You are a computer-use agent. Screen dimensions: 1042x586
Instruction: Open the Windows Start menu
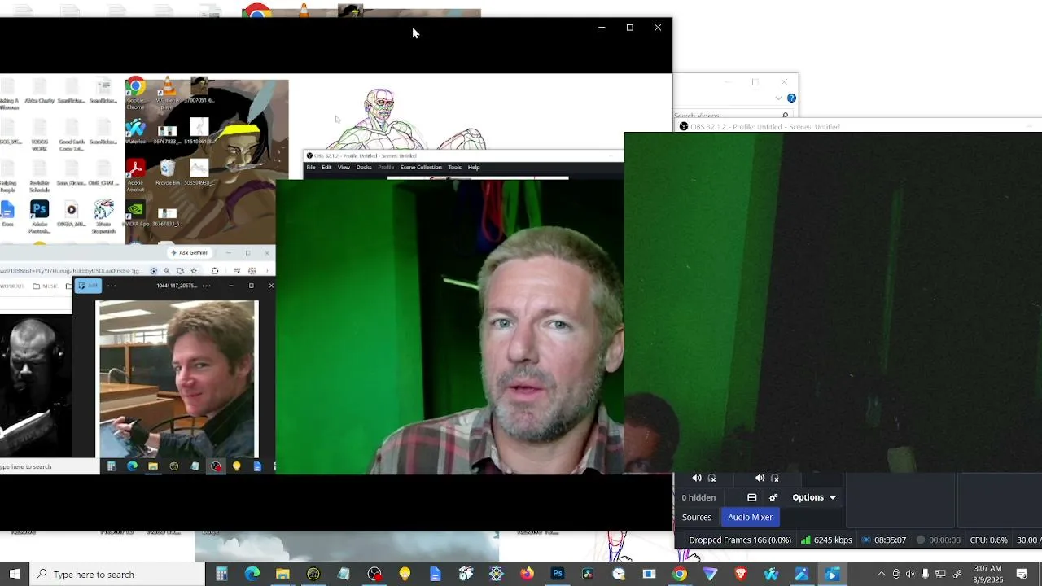(x=15, y=575)
